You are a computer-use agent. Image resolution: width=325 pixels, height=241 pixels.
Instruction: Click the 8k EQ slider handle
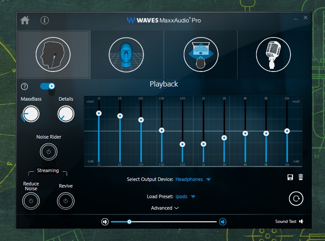coord(266,133)
